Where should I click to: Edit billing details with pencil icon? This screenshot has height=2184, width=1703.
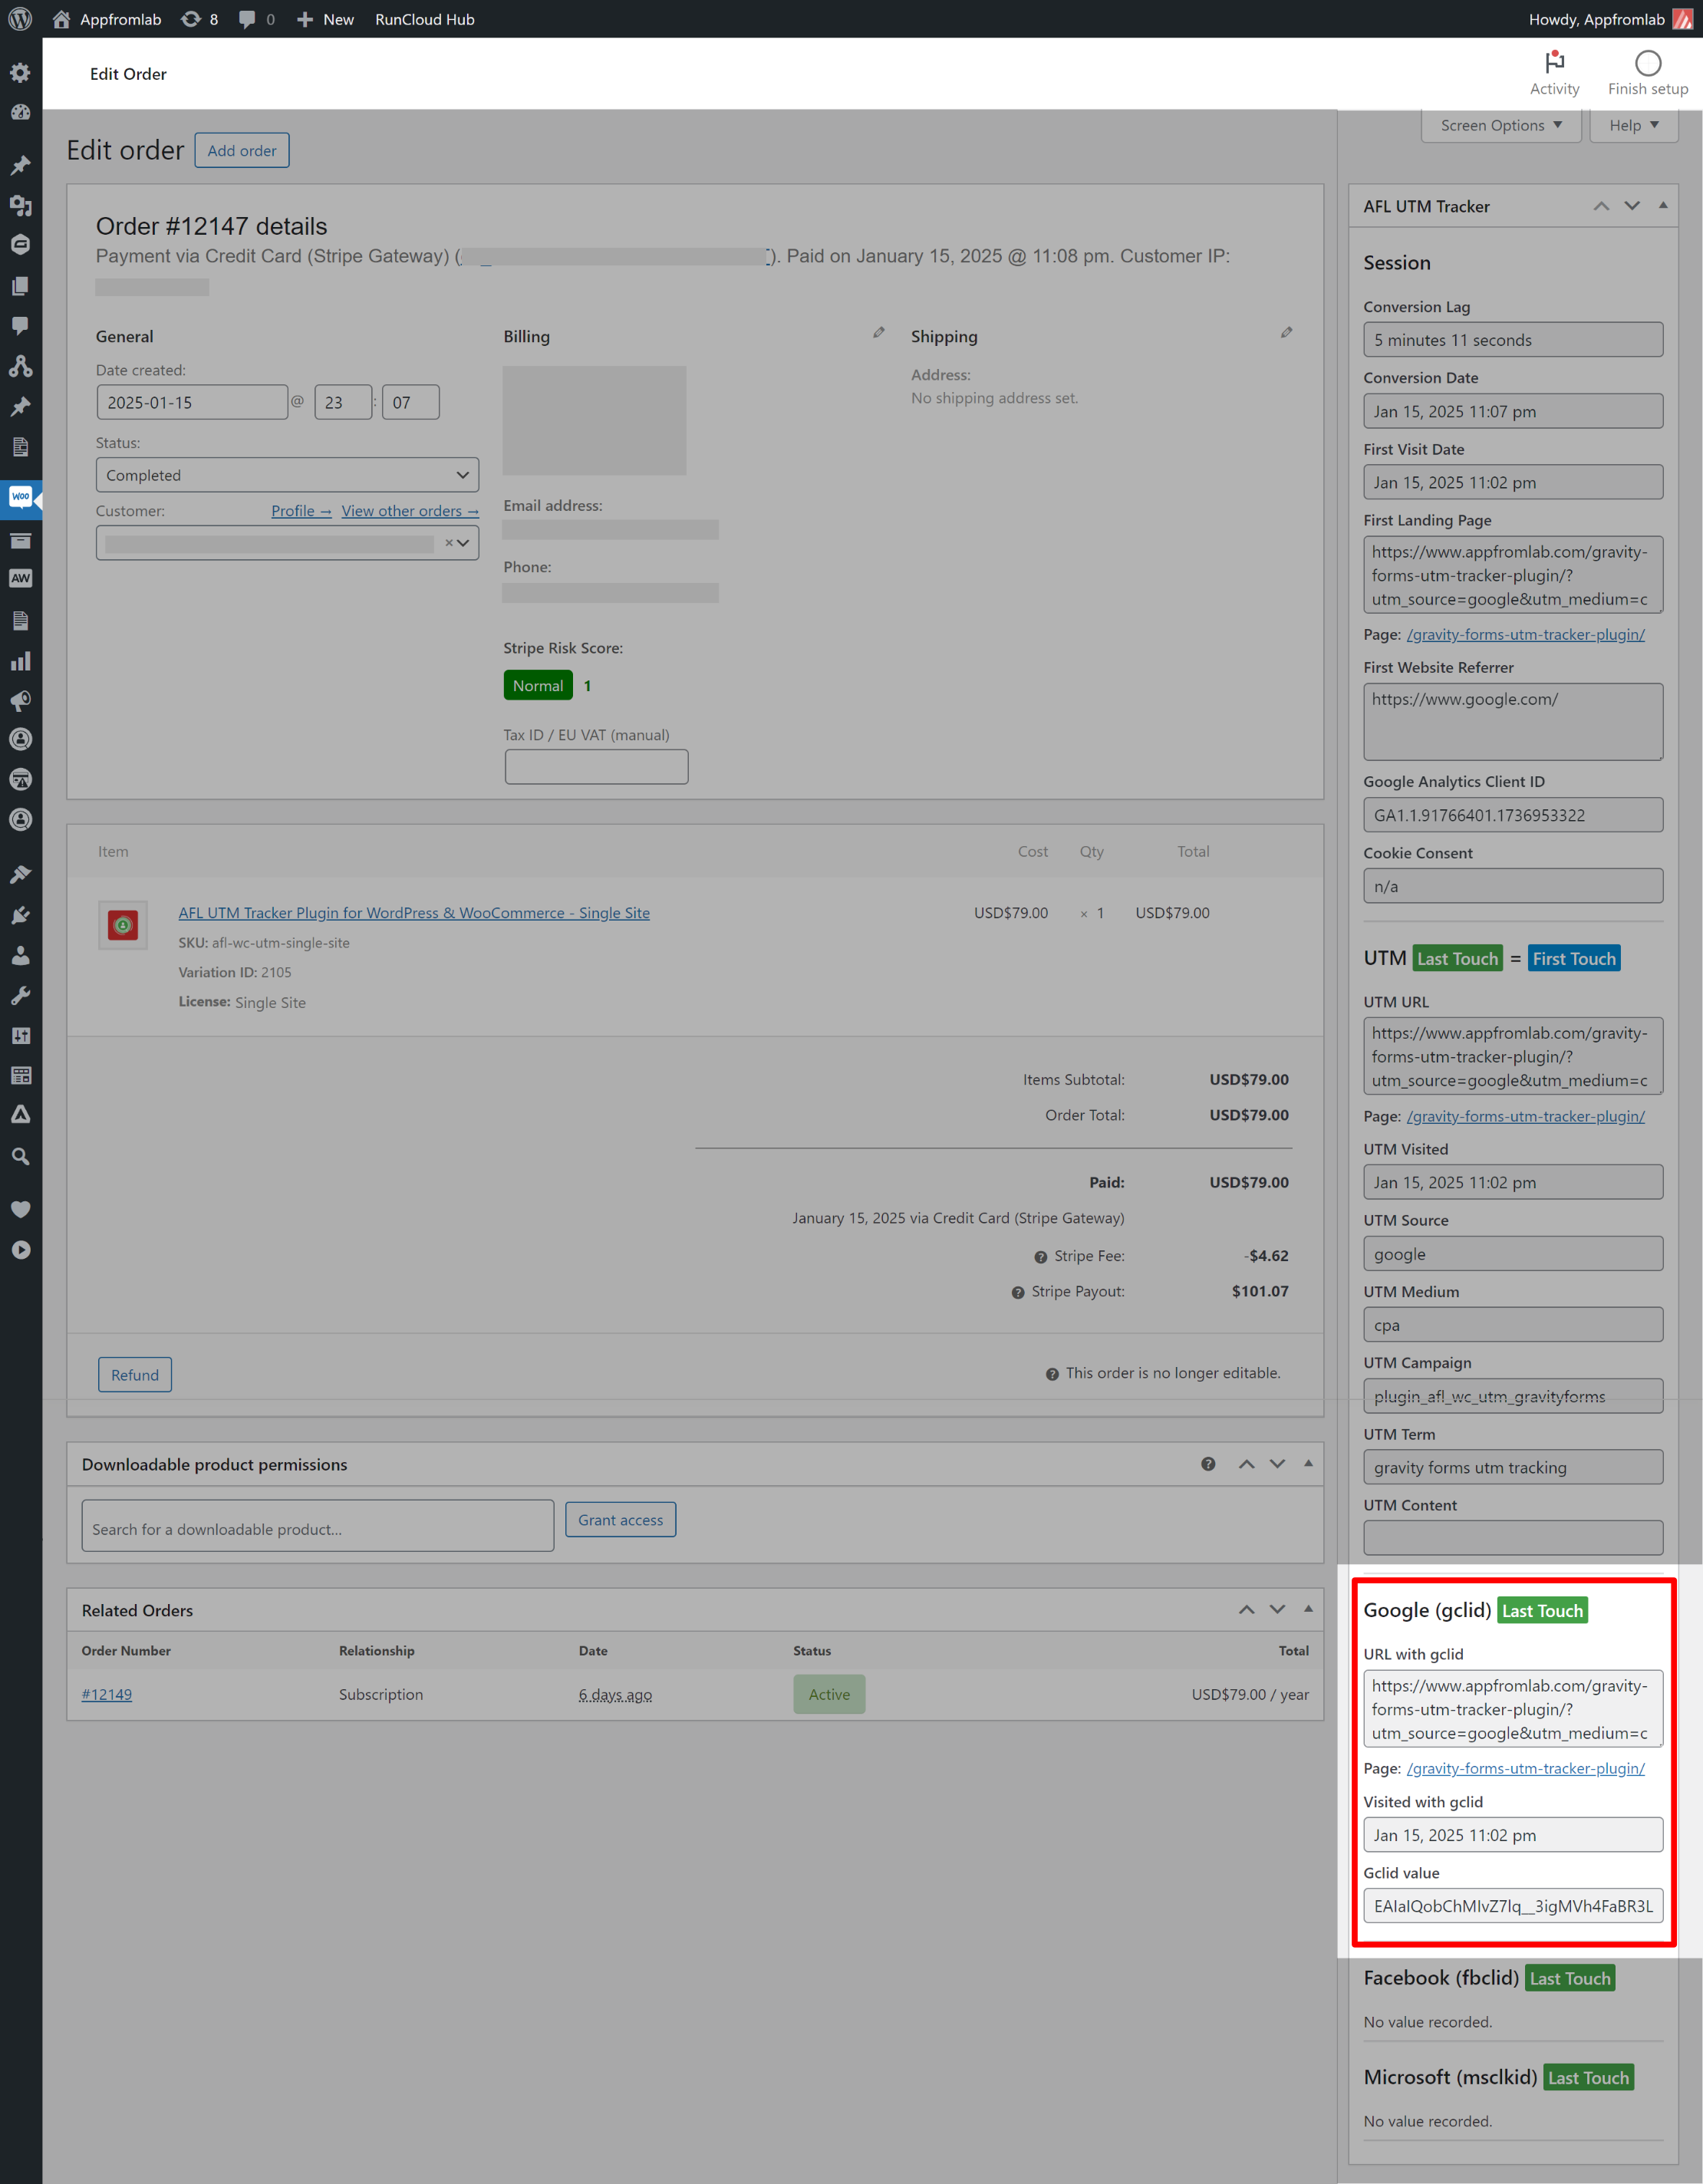tap(878, 333)
